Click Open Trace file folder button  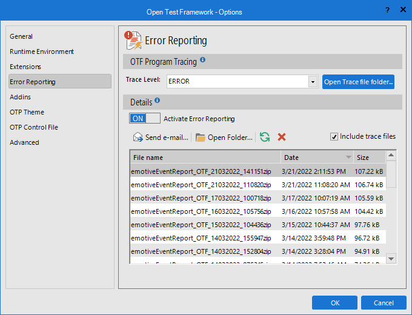point(358,82)
